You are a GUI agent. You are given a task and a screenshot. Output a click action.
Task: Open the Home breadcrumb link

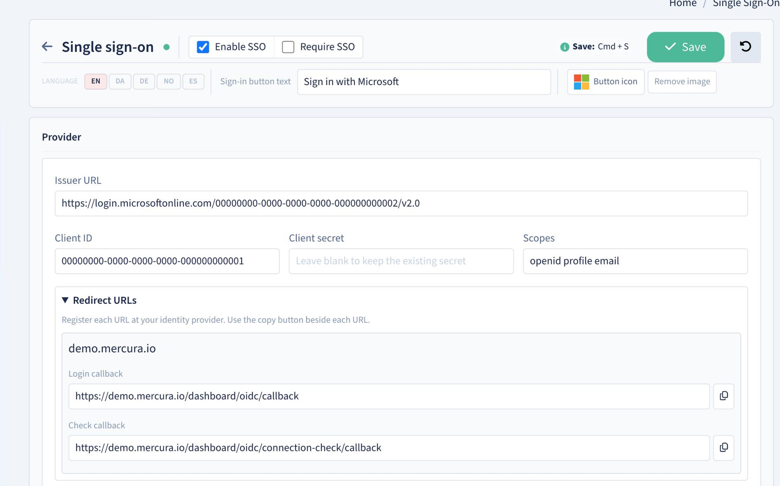pos(682,3)
